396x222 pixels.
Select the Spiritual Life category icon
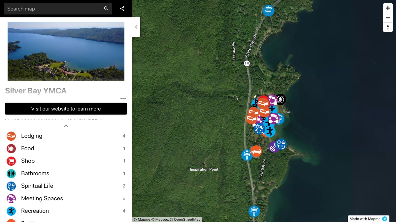click(x=11, y=186)
